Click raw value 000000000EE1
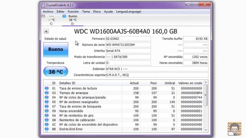Image resolution: width=246 pixels, height=138 pixels. click(191, 111)
